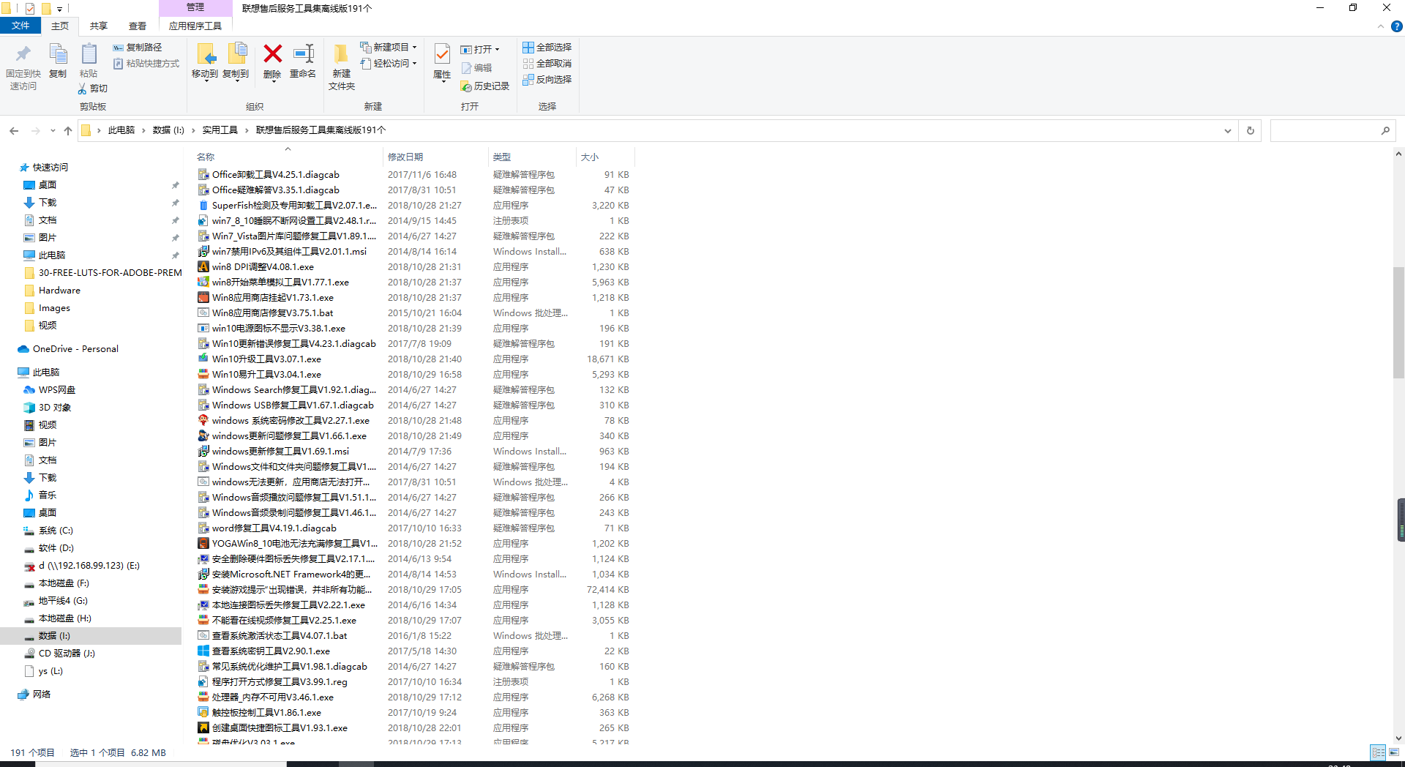Image resolution: width=1405 pixels, height=767 pixels.
Task: Click the Pin to Quick Access icon
Action: [23, 55]
